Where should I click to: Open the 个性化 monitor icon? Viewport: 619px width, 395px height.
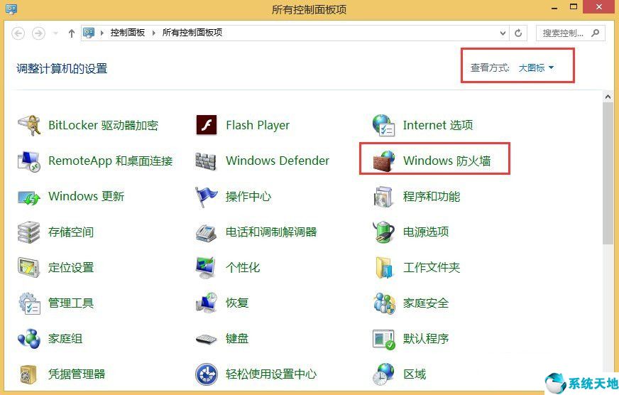click(x=206, y=267)
